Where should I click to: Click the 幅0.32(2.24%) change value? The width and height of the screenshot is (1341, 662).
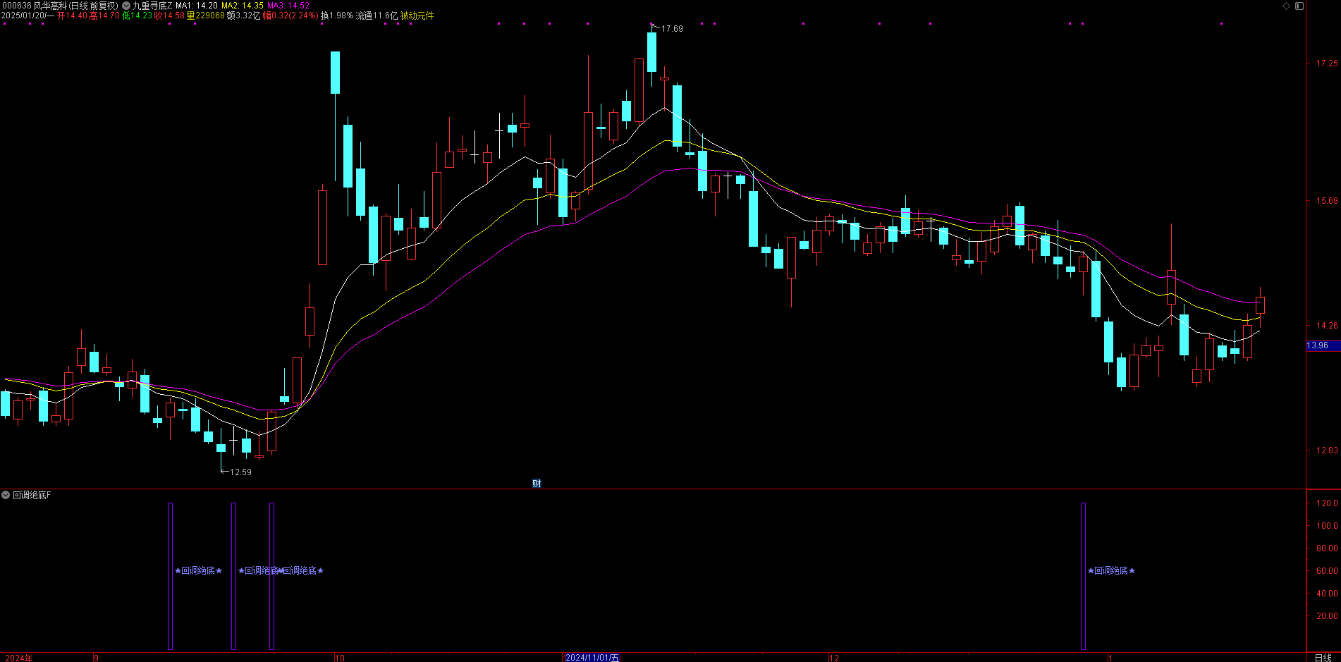tap(291, 16)
